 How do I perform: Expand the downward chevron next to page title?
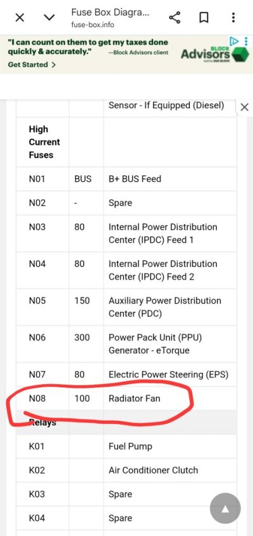click(49, 18)
